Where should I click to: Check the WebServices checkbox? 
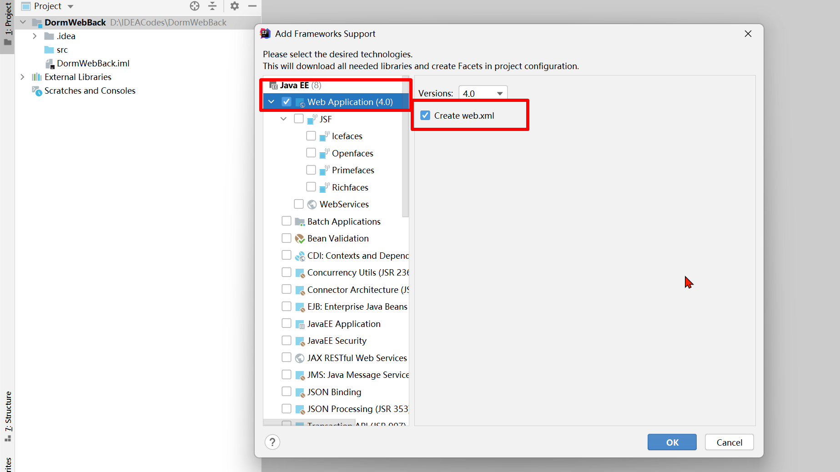click(x=299, y=204)
